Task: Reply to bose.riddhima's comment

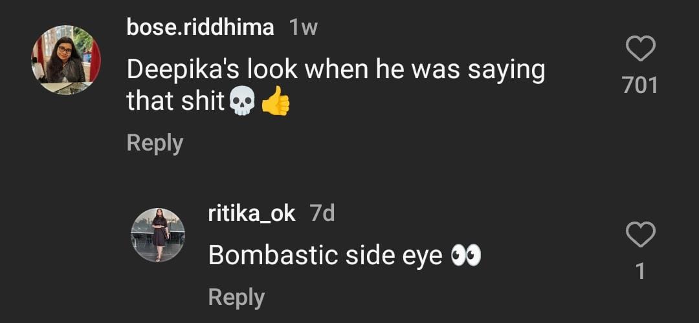Action: tap(155, 143)
